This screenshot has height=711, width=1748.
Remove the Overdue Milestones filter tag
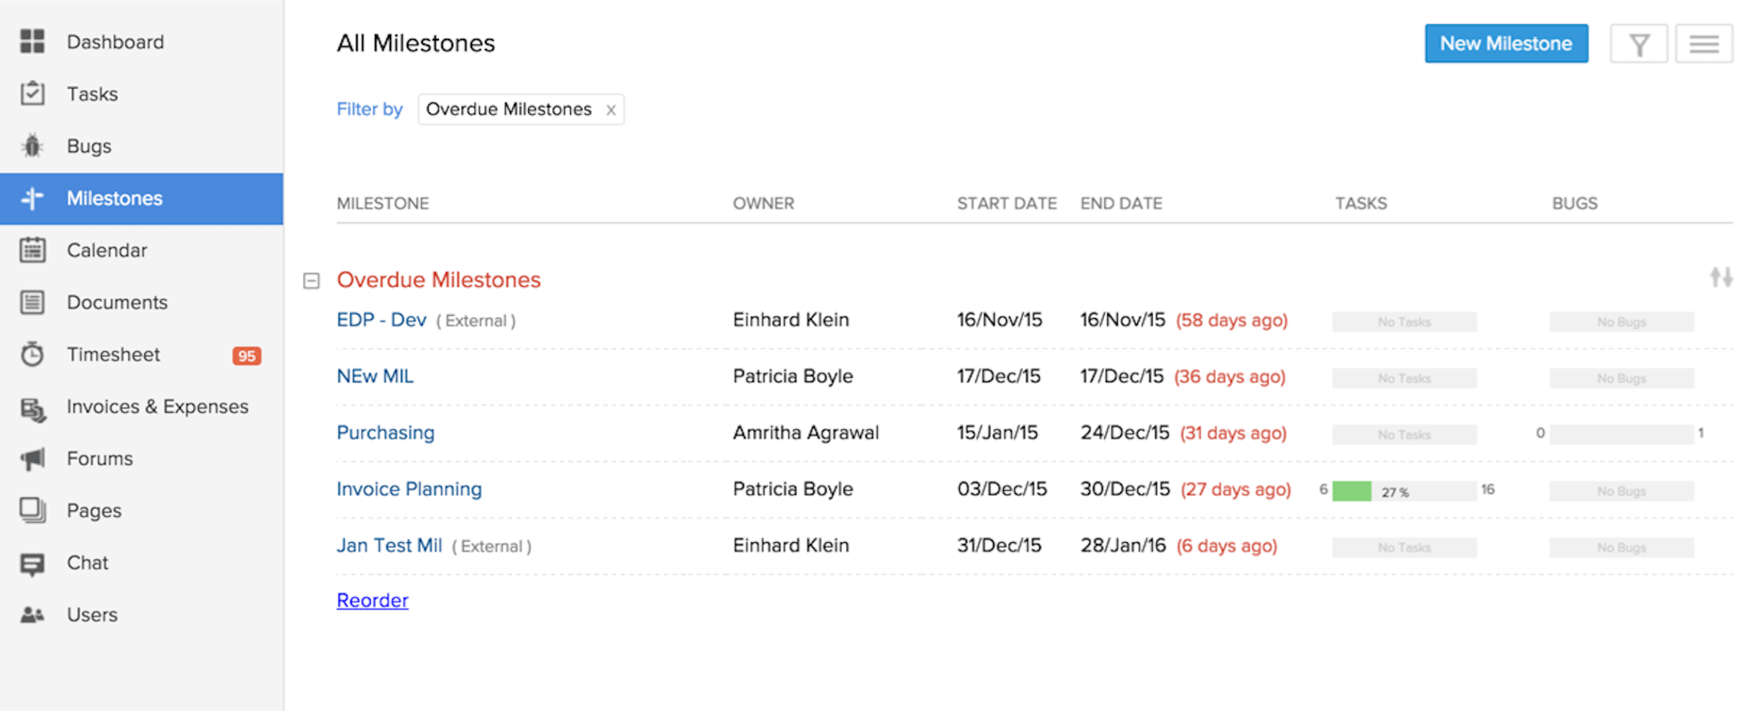(611, 110)
